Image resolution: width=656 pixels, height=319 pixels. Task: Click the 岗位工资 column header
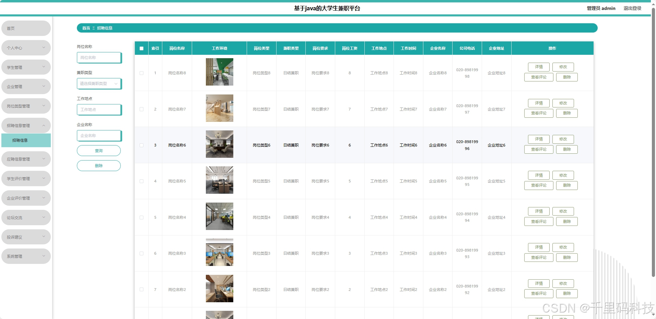[350, 48]
